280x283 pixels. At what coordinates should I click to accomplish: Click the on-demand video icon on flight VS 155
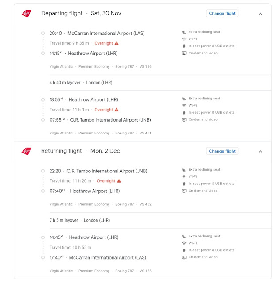point(184,257)
